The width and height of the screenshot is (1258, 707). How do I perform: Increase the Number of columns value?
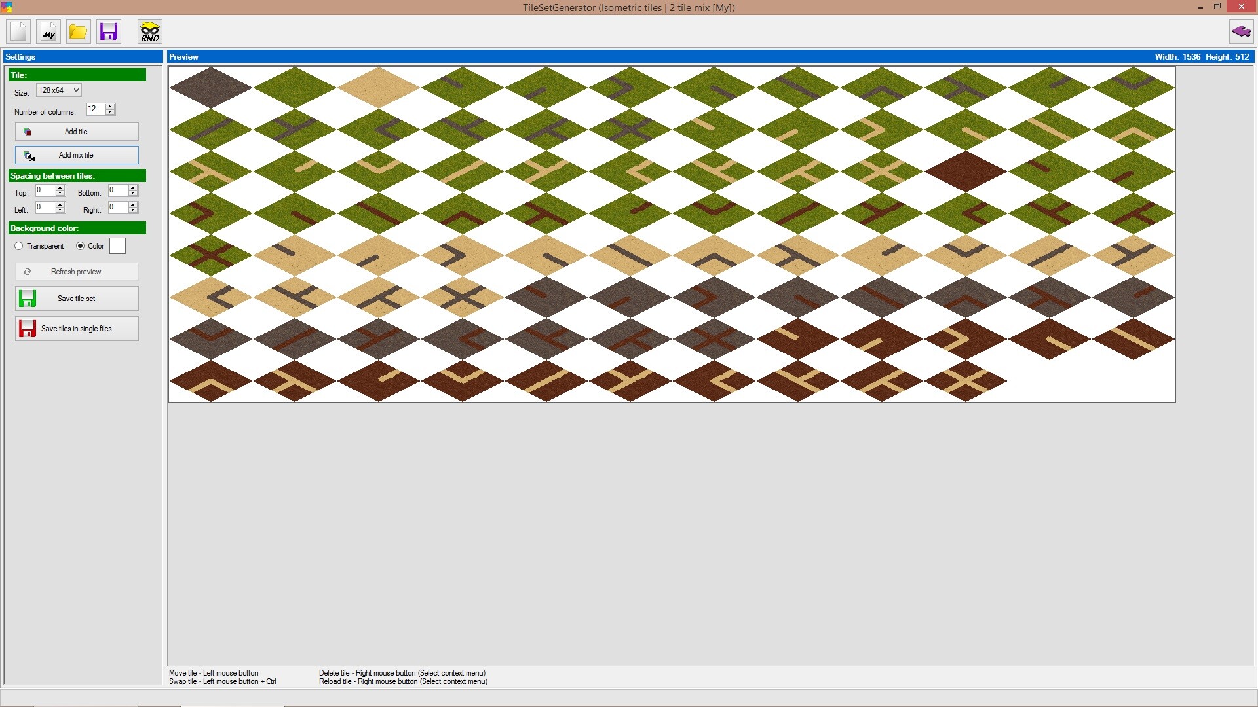pyautogui.click(x=110, y=106)
